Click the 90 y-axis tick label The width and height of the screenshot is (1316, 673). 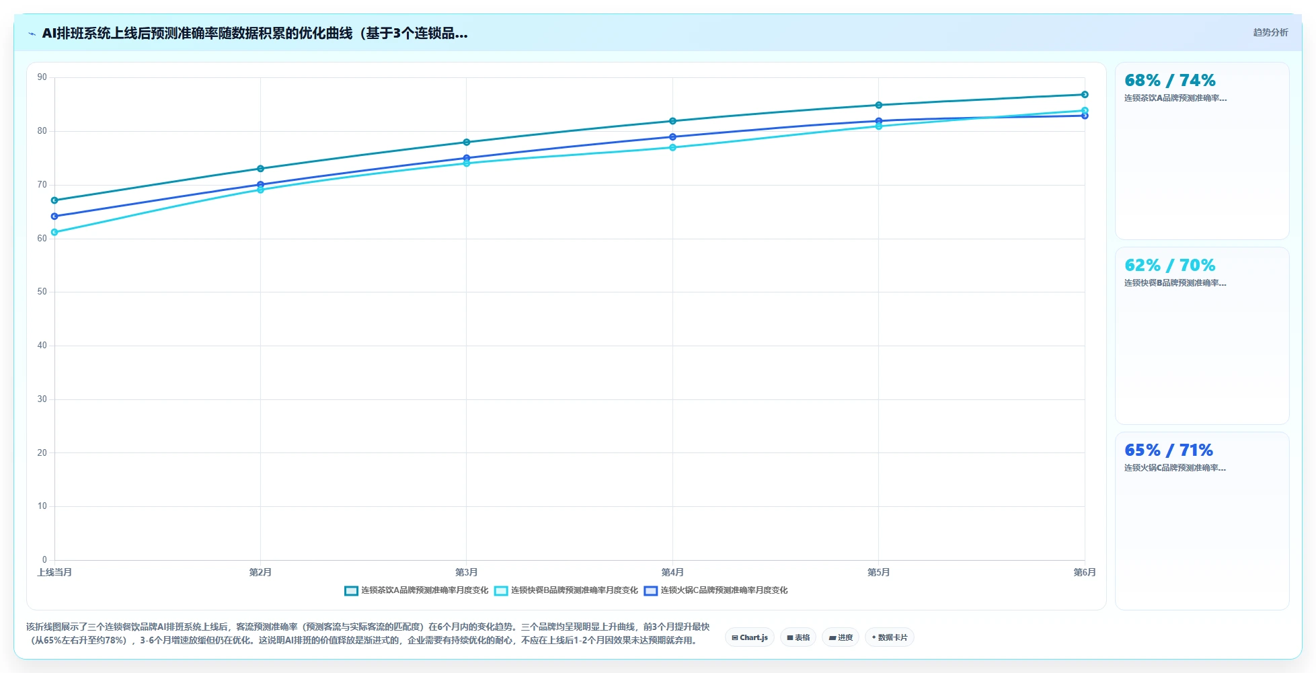[x=42, y=77]
